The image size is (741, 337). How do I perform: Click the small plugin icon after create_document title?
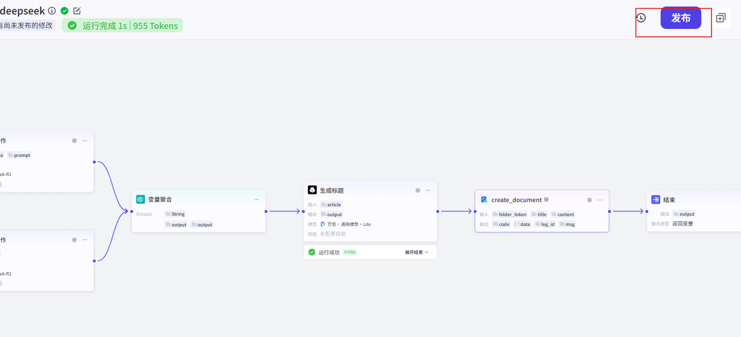point(546,200)
